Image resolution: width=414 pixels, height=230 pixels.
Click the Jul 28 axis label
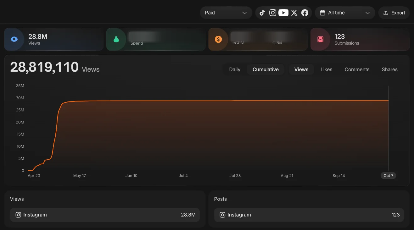pyautogui.click(x=235, y=176)
